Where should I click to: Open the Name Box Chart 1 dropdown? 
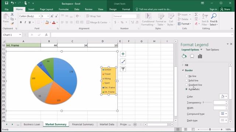coord(20,35)
